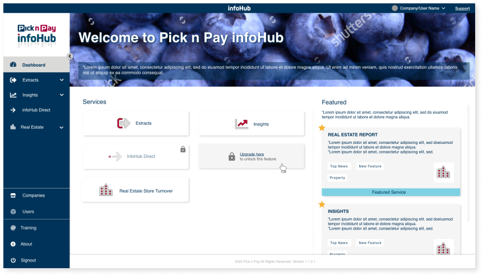
Task: Click the Companies store icon in sidebar
Action: (13, 195)
